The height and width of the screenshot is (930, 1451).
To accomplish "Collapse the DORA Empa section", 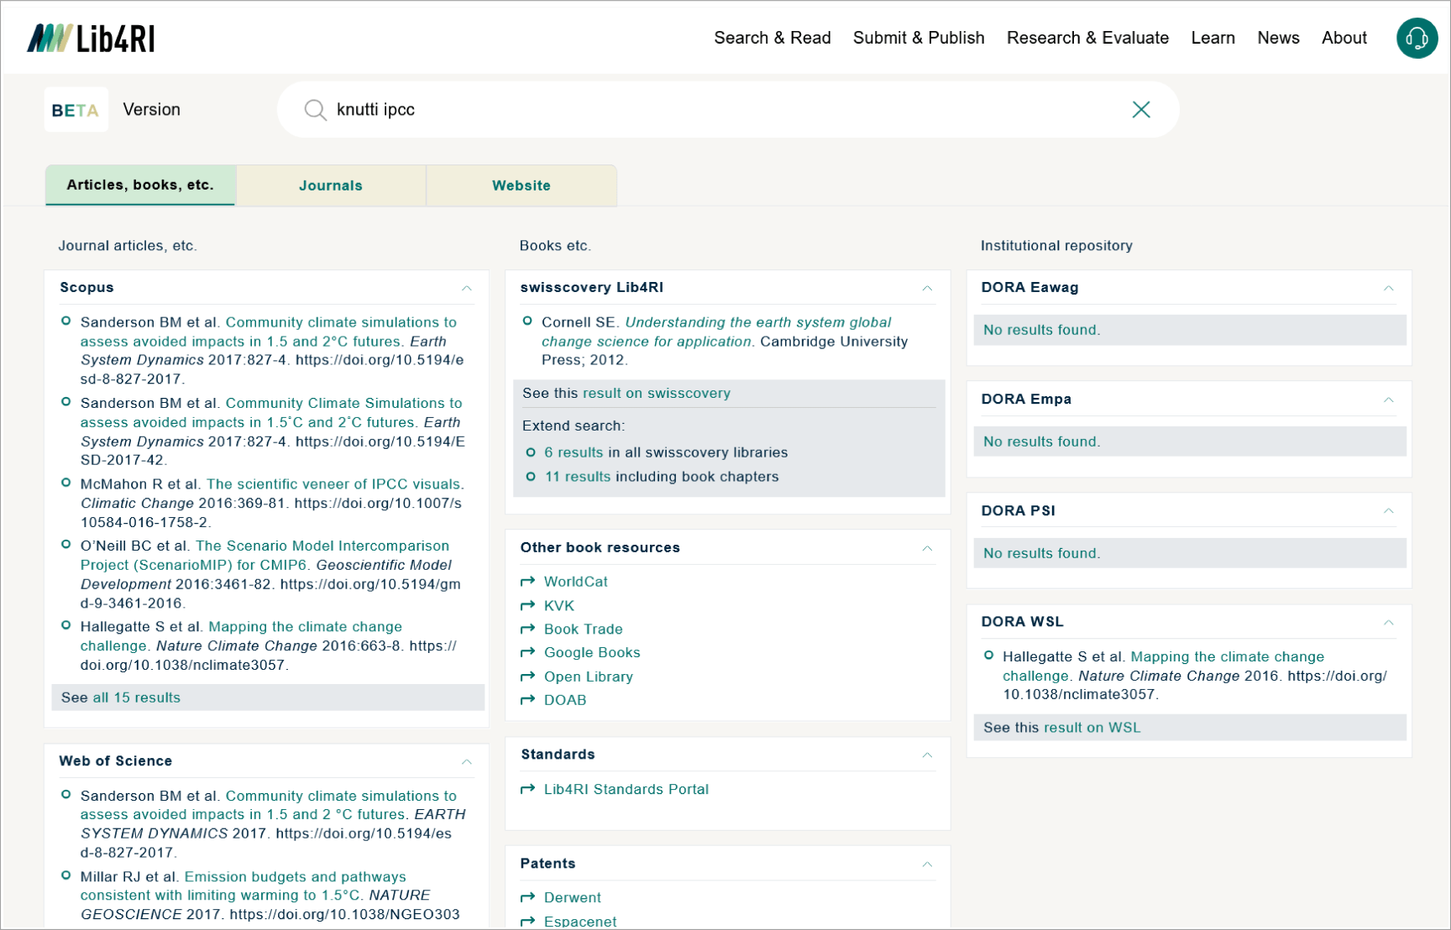I will [x=1389, y=400].
